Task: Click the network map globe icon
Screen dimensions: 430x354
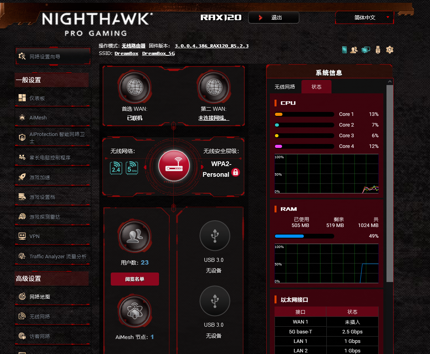Action: click(x=22, y=296)
